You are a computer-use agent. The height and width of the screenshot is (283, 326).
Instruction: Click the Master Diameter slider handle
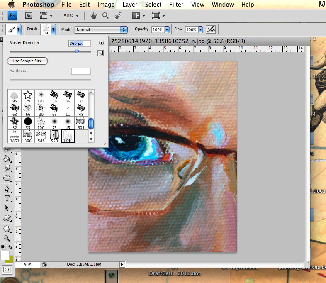pos(77,51)
